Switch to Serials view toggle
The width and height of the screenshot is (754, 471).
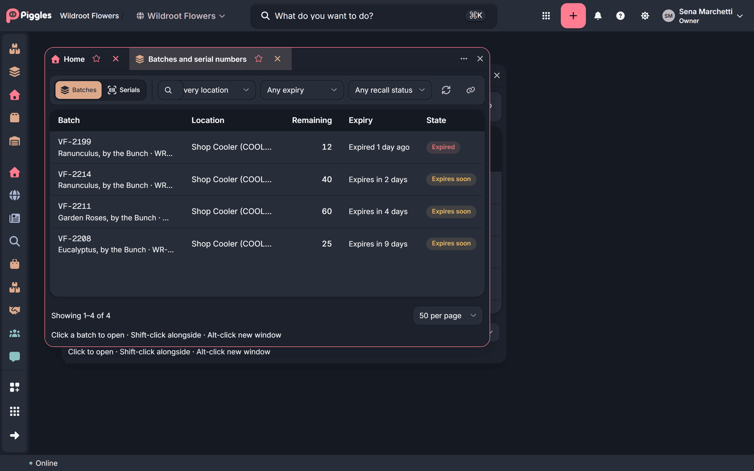pyautogui.click(x=124, y=90)
